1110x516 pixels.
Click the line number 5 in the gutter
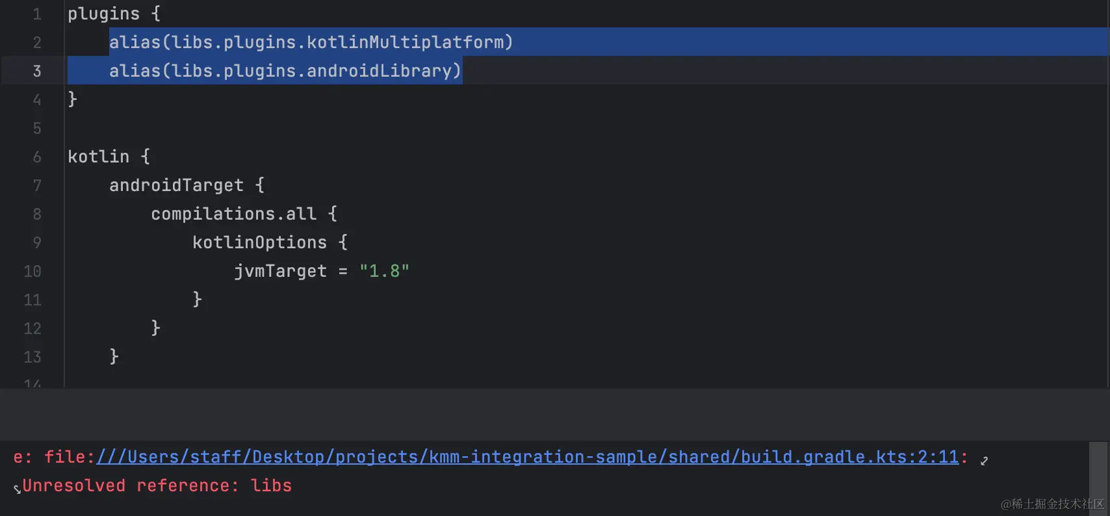pyautogui.click(x=37, y=128)
